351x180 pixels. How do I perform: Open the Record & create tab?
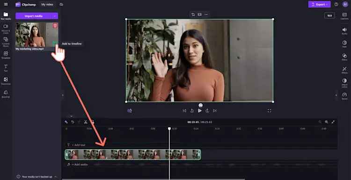[6, 29]
